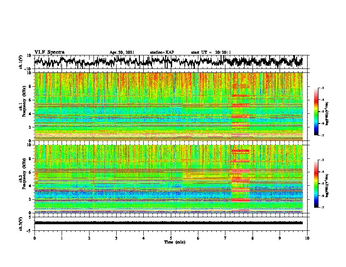Click the ch.2 spectrogram color bar
The width and height of the screenshot is (346, 267).
(316, 184)
